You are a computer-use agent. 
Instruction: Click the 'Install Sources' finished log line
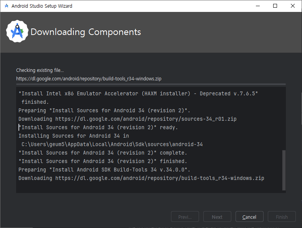tap(103, 161)
